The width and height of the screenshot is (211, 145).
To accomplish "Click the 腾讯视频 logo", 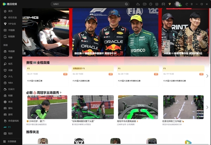I will [x=10, y=4].
